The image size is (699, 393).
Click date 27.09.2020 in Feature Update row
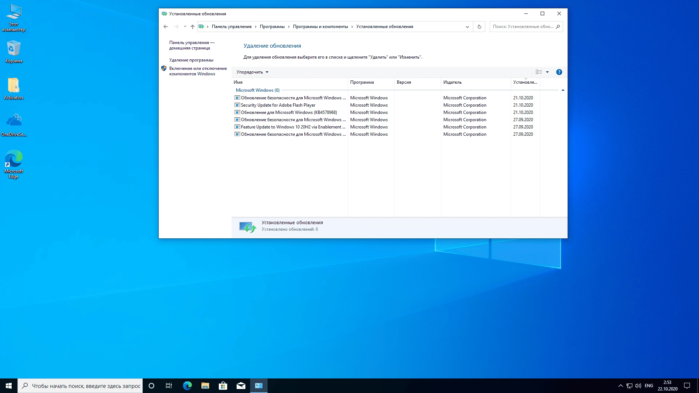523,127
